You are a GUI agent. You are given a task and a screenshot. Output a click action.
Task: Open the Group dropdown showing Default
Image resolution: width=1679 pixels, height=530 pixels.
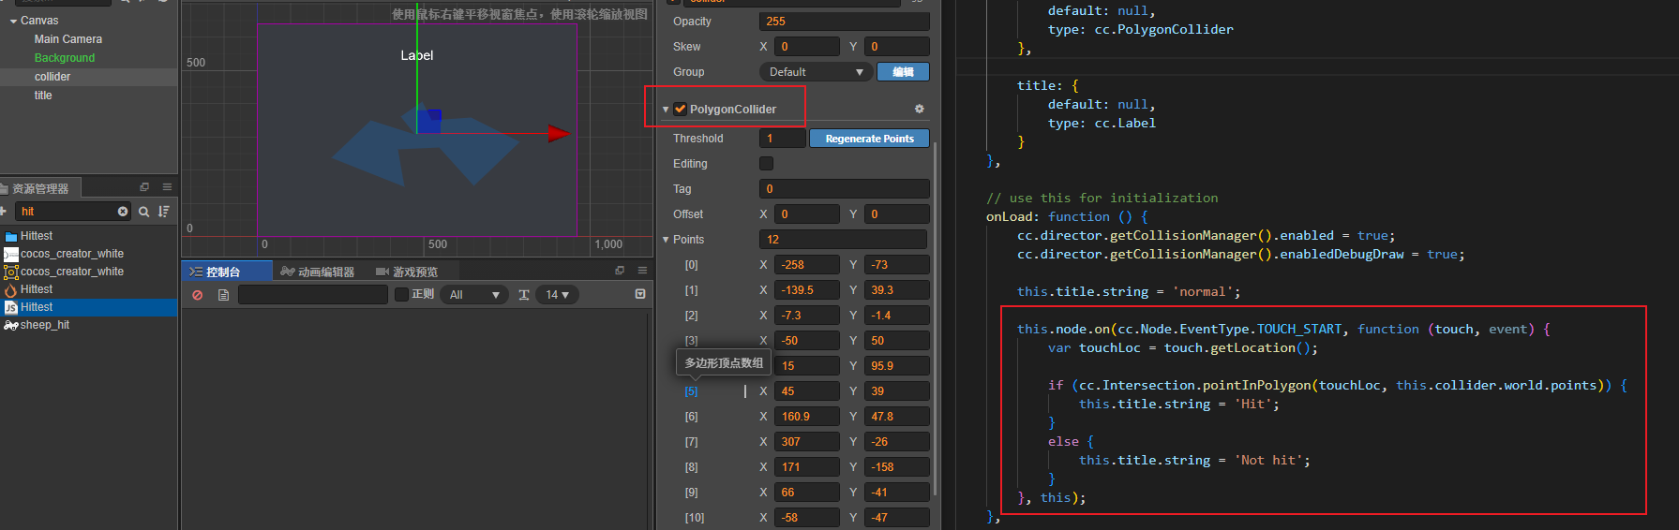pyautogui.click(x=816, y=72)
